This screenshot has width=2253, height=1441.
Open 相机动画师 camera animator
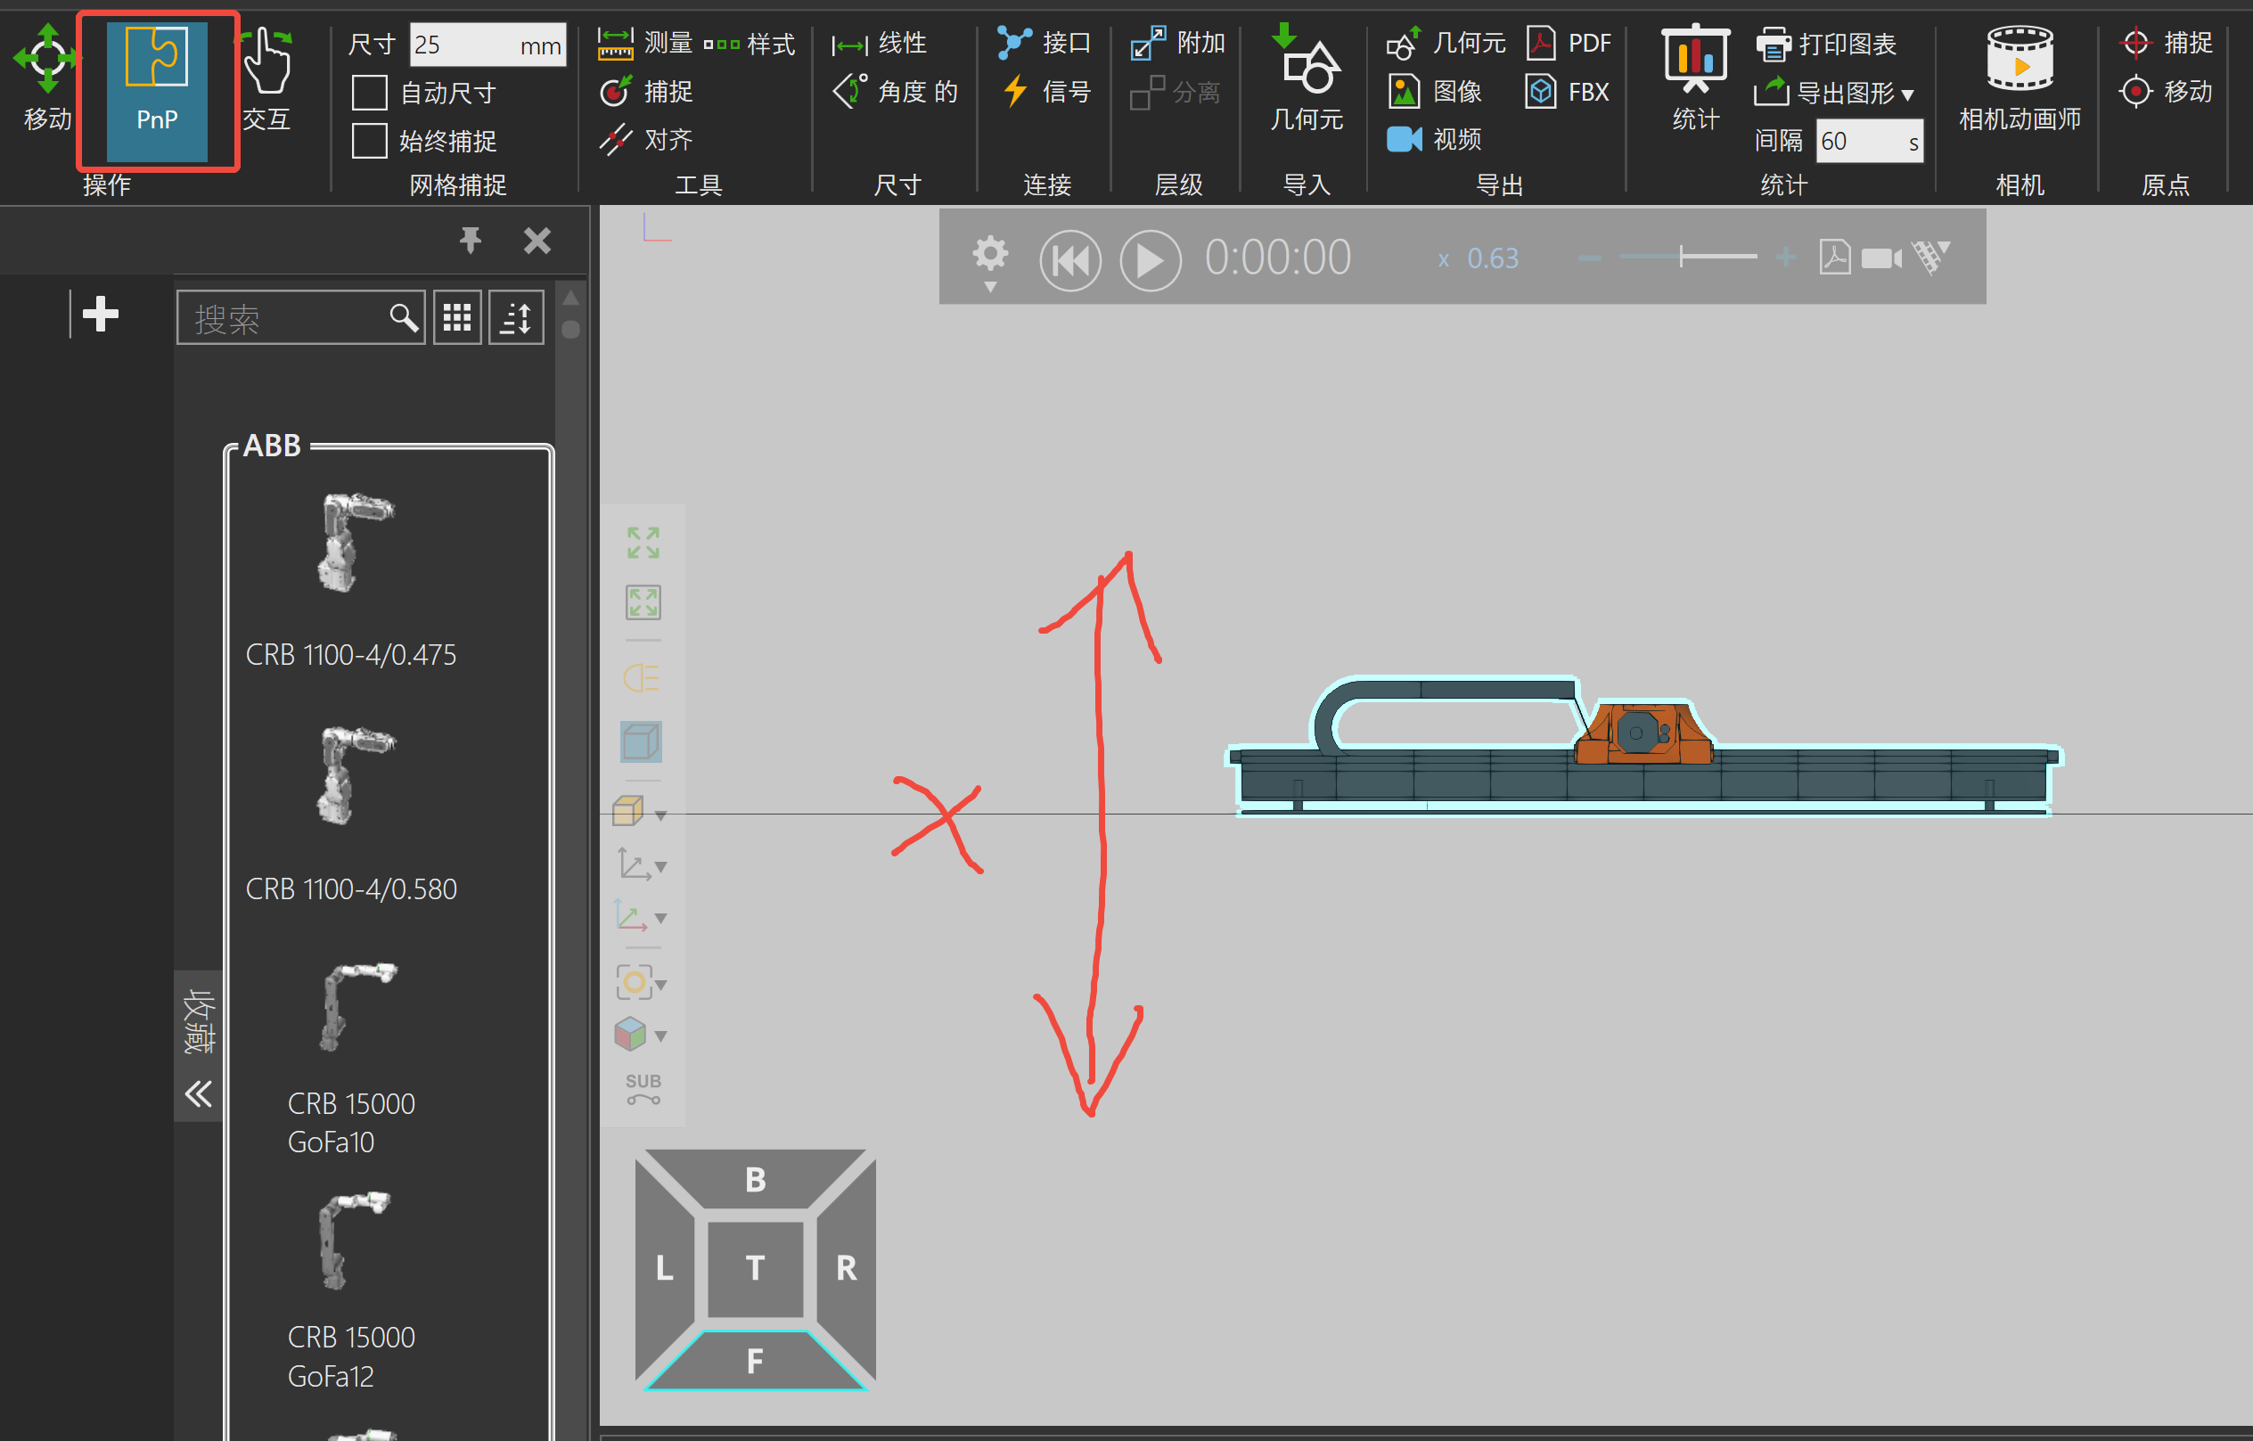pyautogui.click(x=2020, y=78)
